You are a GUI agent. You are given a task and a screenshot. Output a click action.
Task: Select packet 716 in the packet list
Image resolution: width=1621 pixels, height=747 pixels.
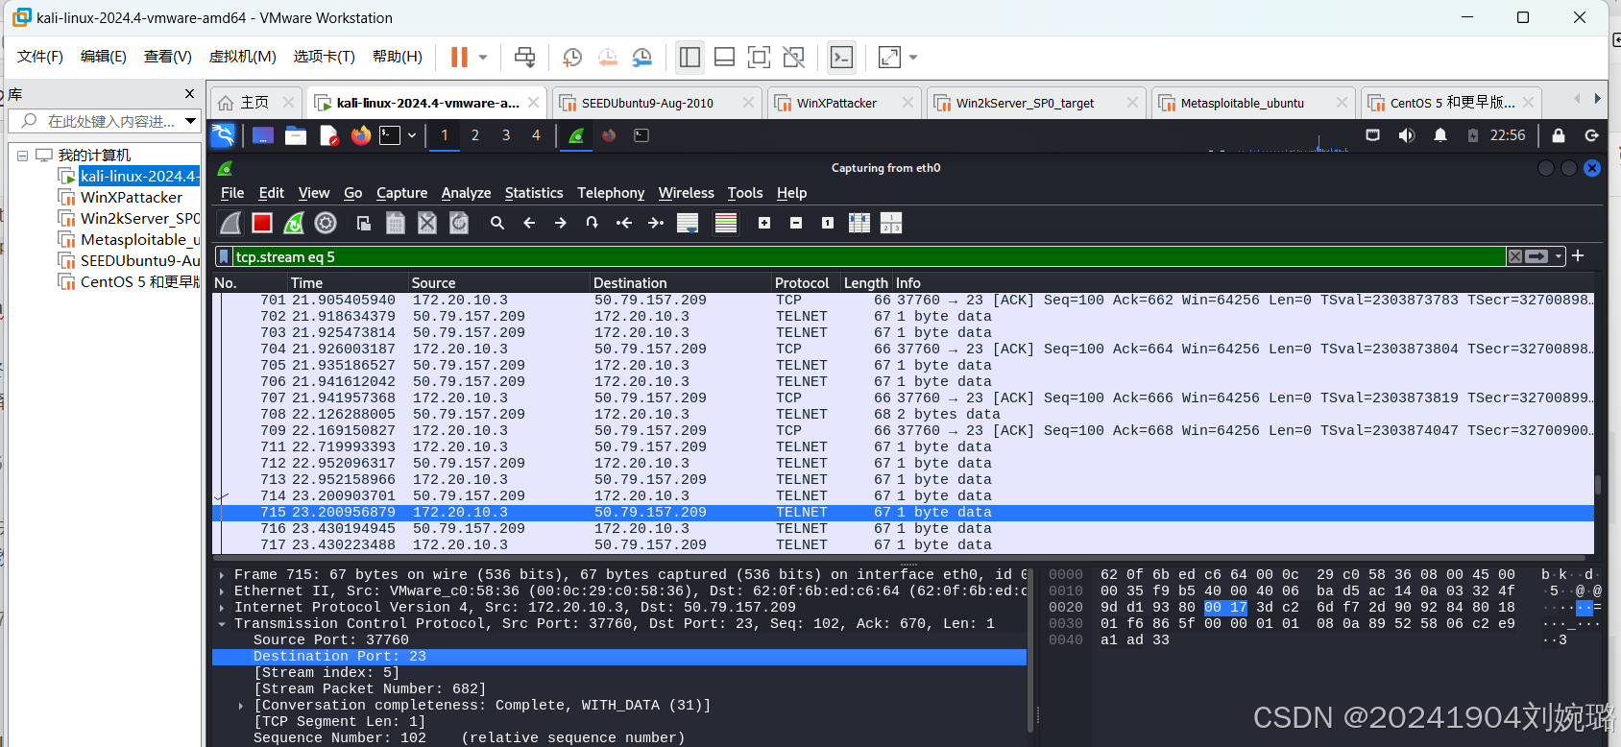[x=903, y=529]
